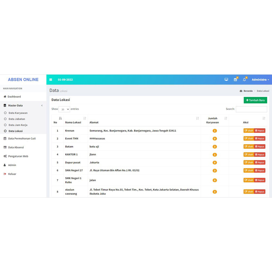
Task: Click Ubah for Dapur pusat row
Action: 249,163
